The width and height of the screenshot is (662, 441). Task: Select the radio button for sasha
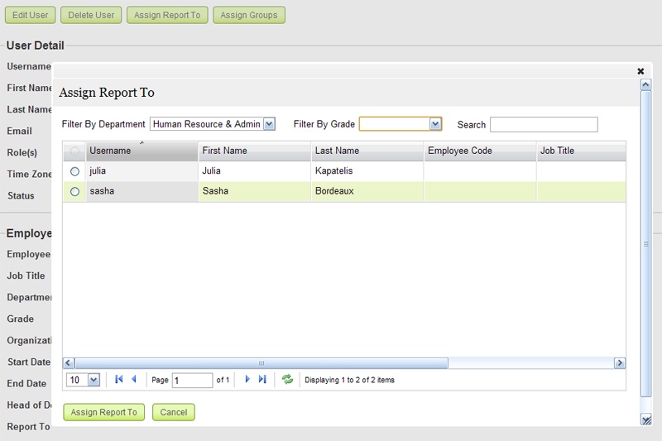tap(74, 191)
